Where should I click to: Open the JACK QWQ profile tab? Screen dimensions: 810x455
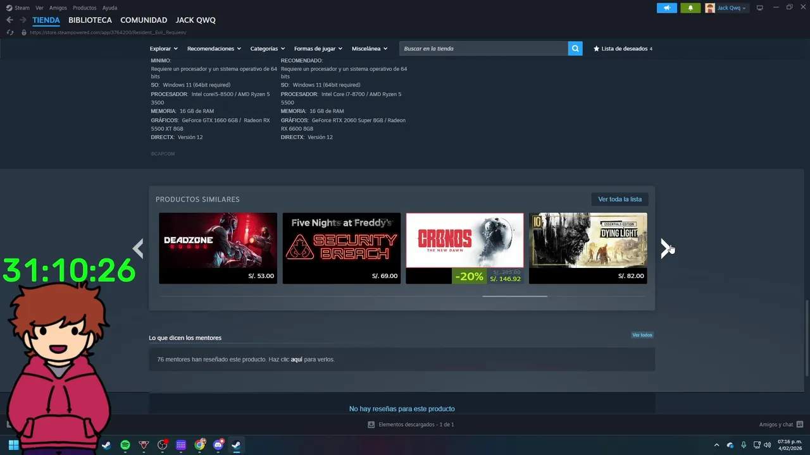tap(196, 20)
